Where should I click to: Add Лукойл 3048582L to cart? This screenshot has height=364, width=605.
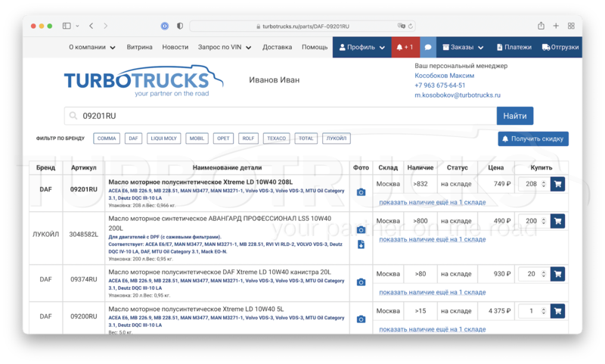tap(557, 221)
